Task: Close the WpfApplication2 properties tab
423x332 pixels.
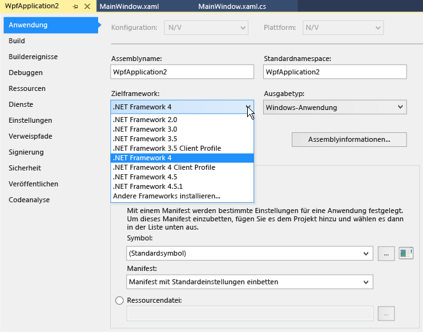Action: coord(87,6)
